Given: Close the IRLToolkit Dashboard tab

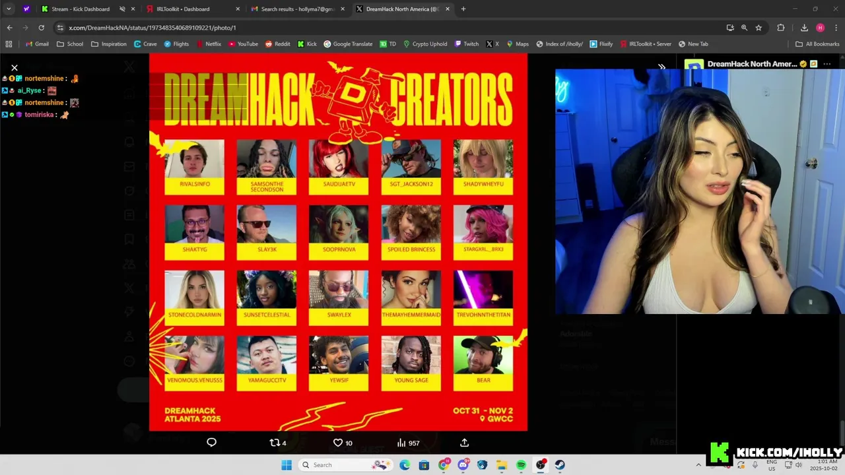Looking at the screenshot, I should point(238,9).
